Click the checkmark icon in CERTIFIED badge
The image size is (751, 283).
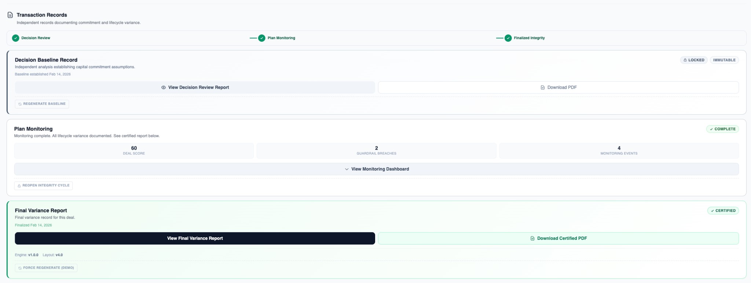[712, 211]
